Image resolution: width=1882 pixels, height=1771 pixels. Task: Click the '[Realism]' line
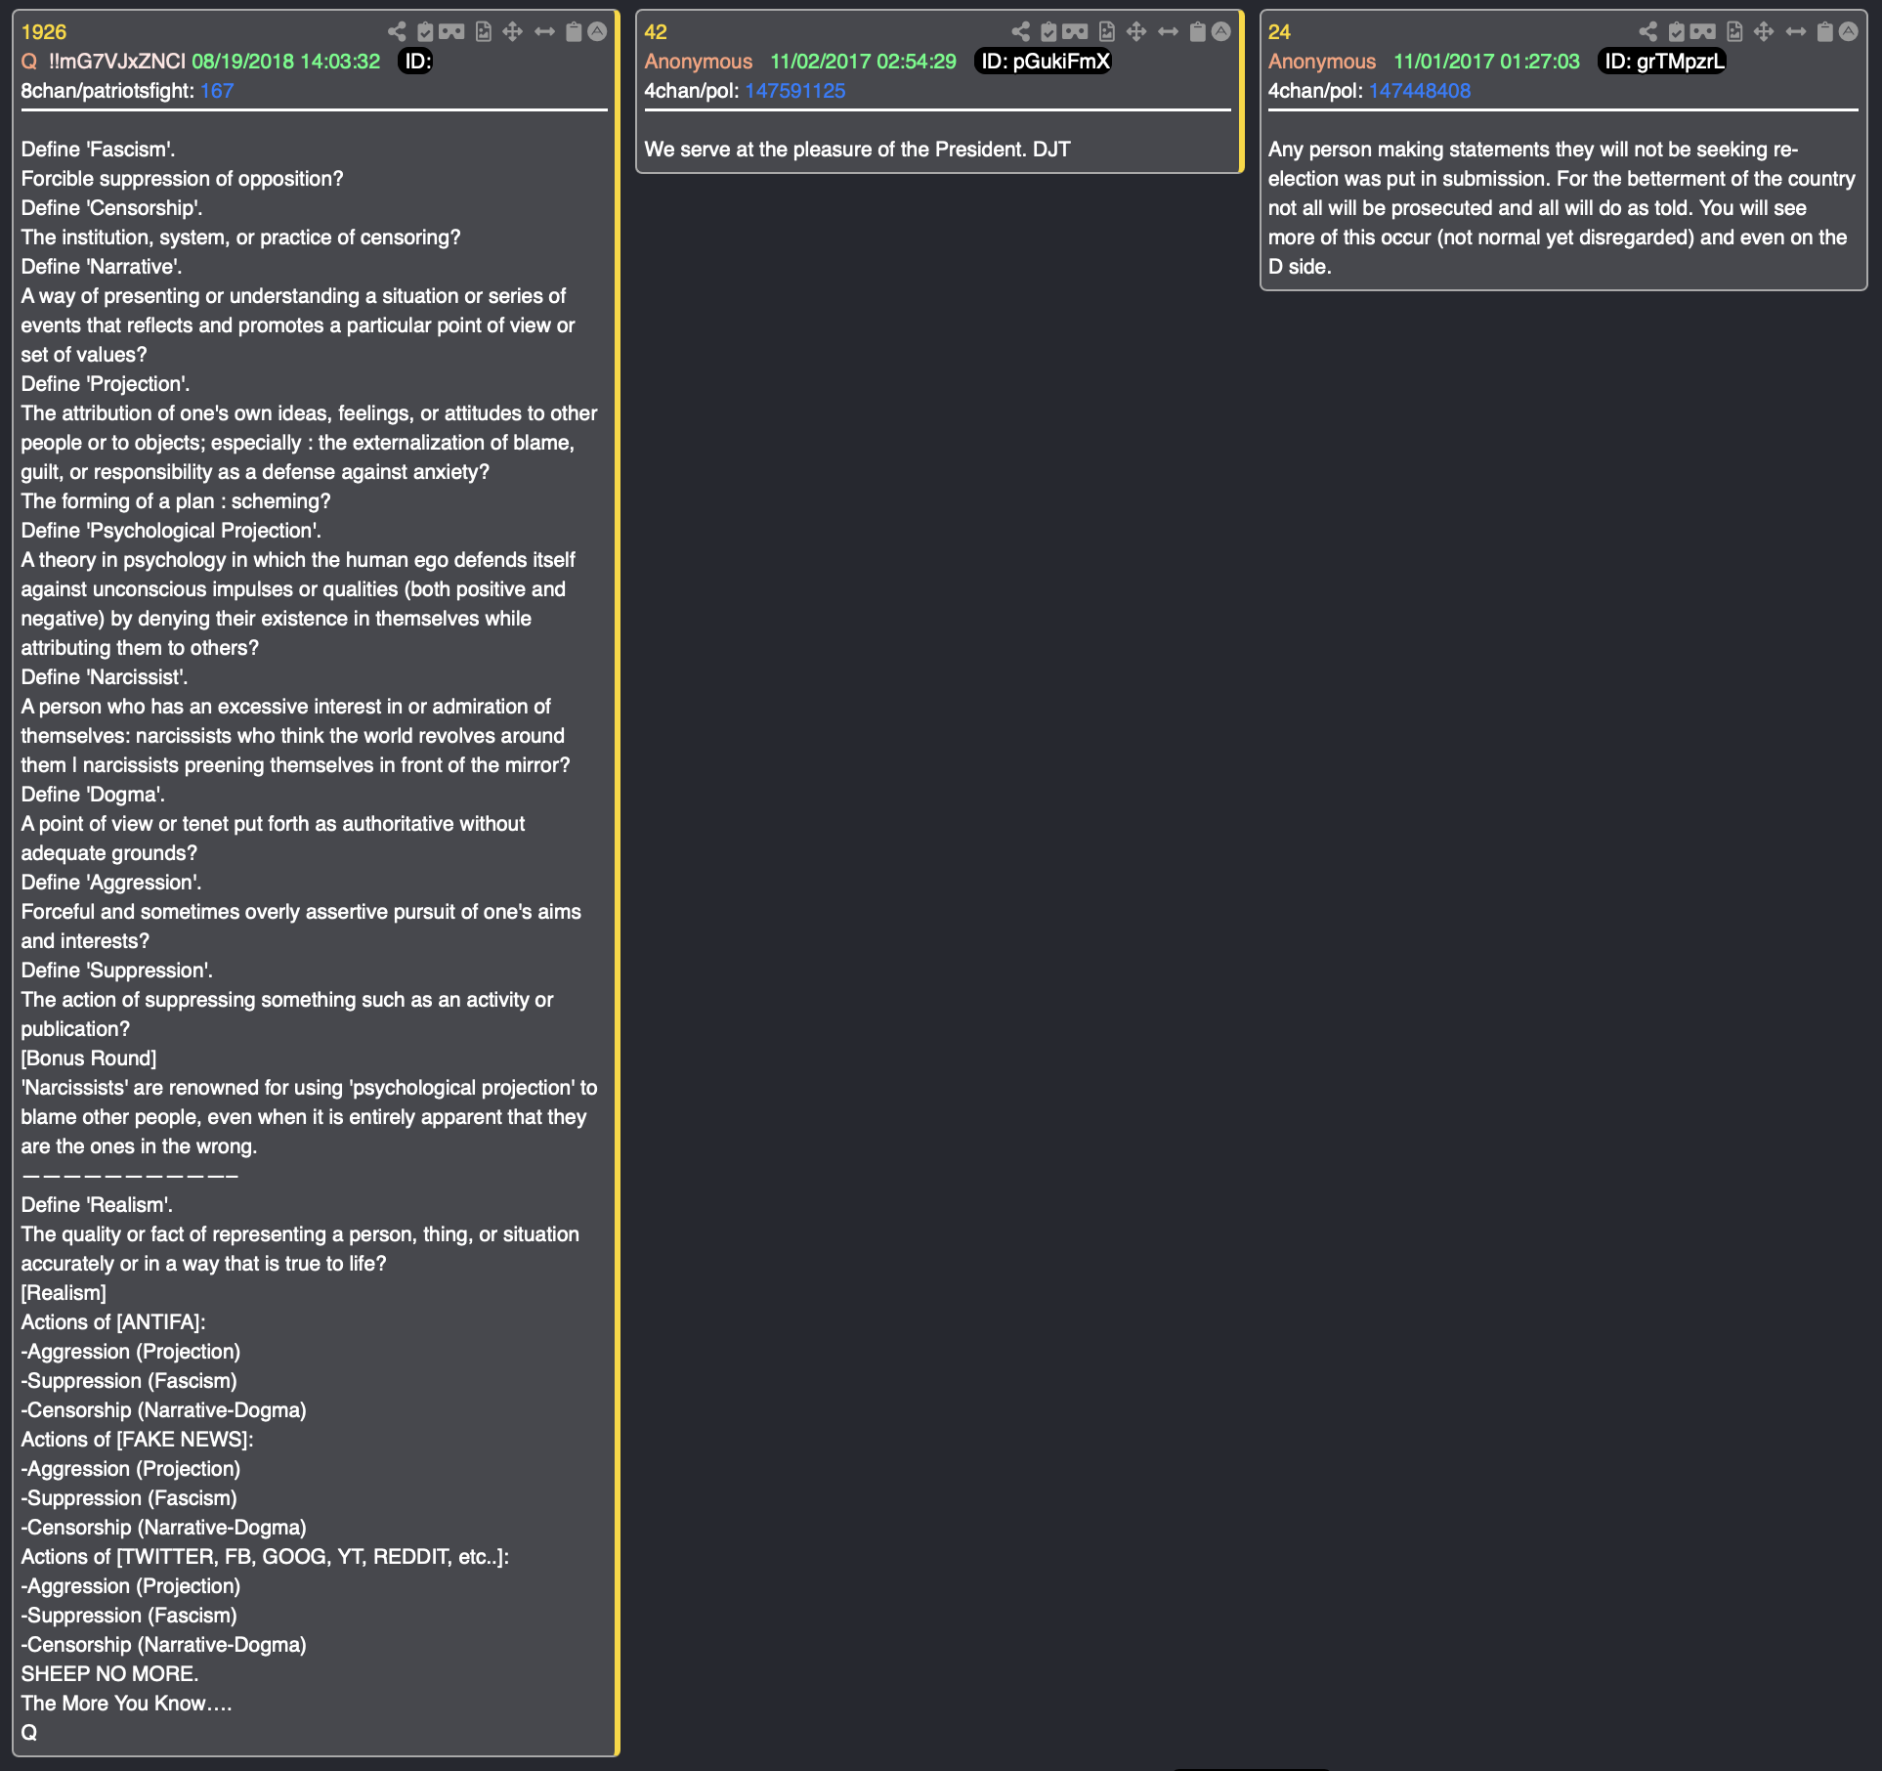pyautogui.click(x=64, y=1293)
